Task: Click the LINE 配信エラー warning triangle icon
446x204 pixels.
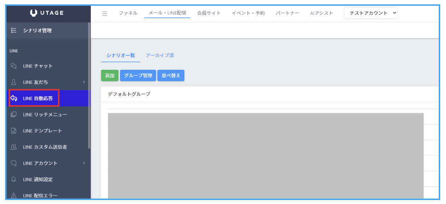Action: coord(14,196)
